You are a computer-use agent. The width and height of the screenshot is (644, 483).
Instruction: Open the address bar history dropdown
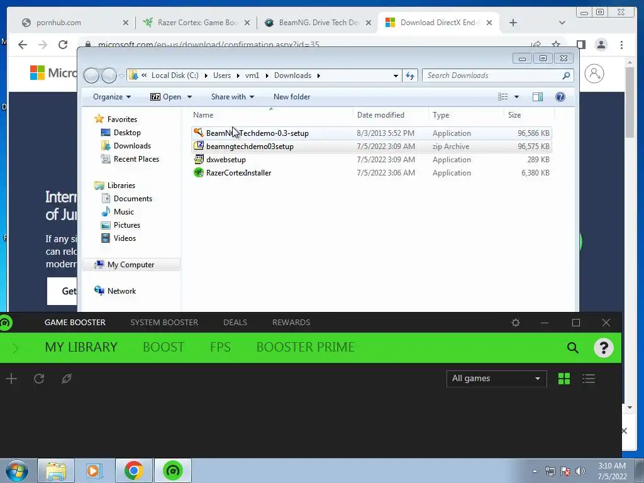click(395, 75)
